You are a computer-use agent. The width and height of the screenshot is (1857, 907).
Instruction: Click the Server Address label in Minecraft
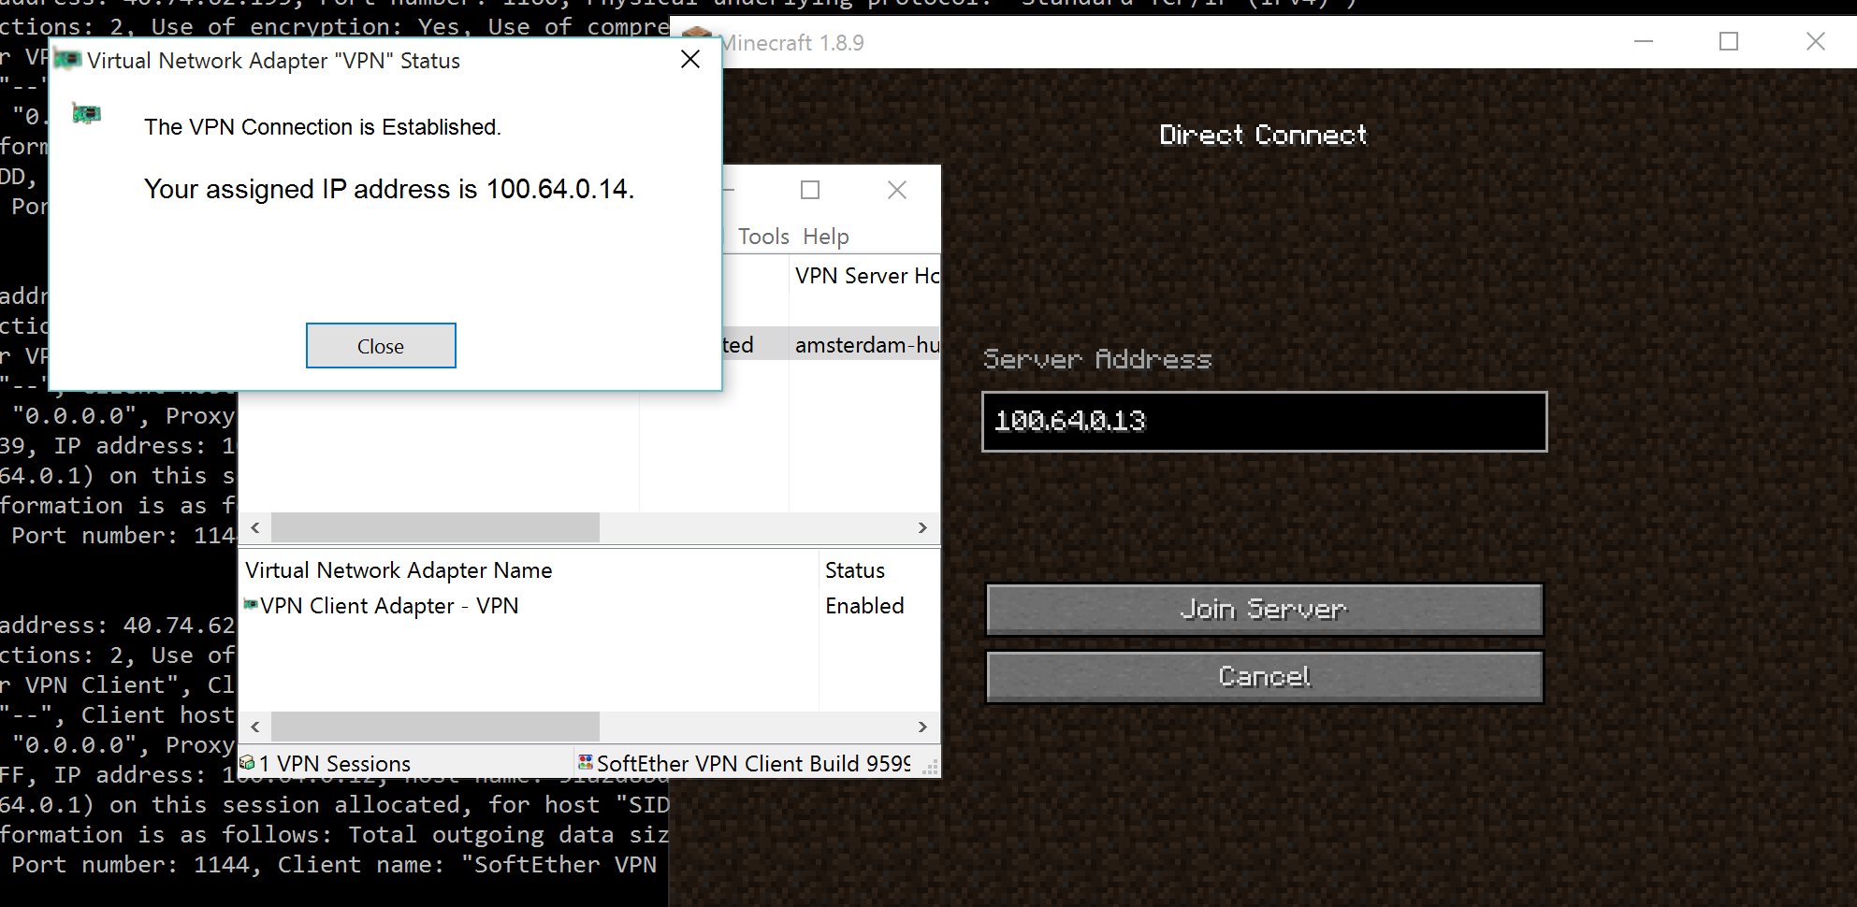[1097, 360]
